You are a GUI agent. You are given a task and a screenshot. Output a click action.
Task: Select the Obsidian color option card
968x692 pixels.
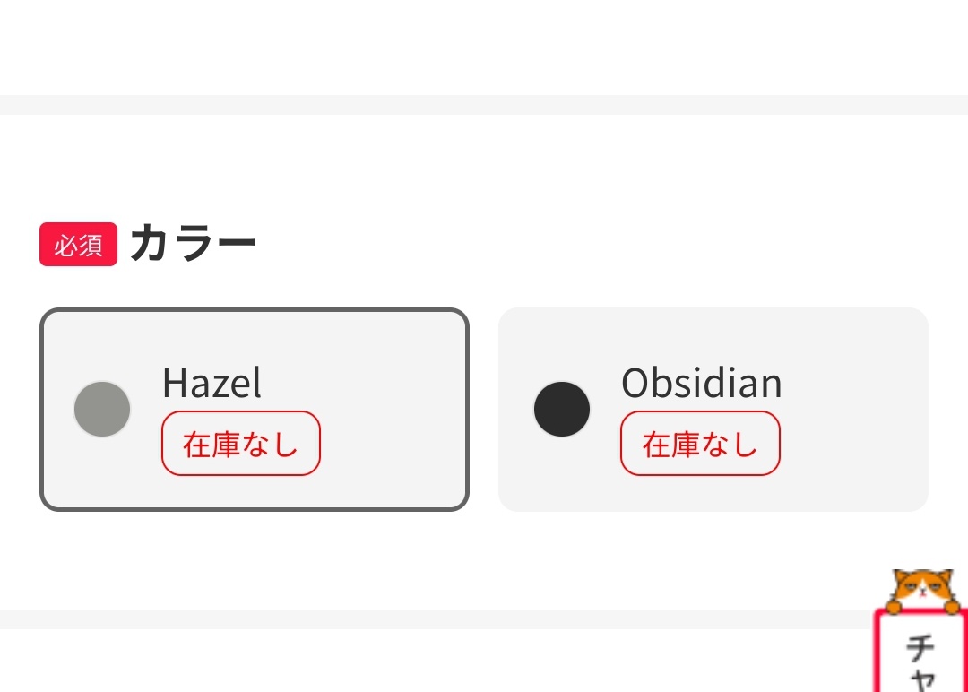point(713,410)
